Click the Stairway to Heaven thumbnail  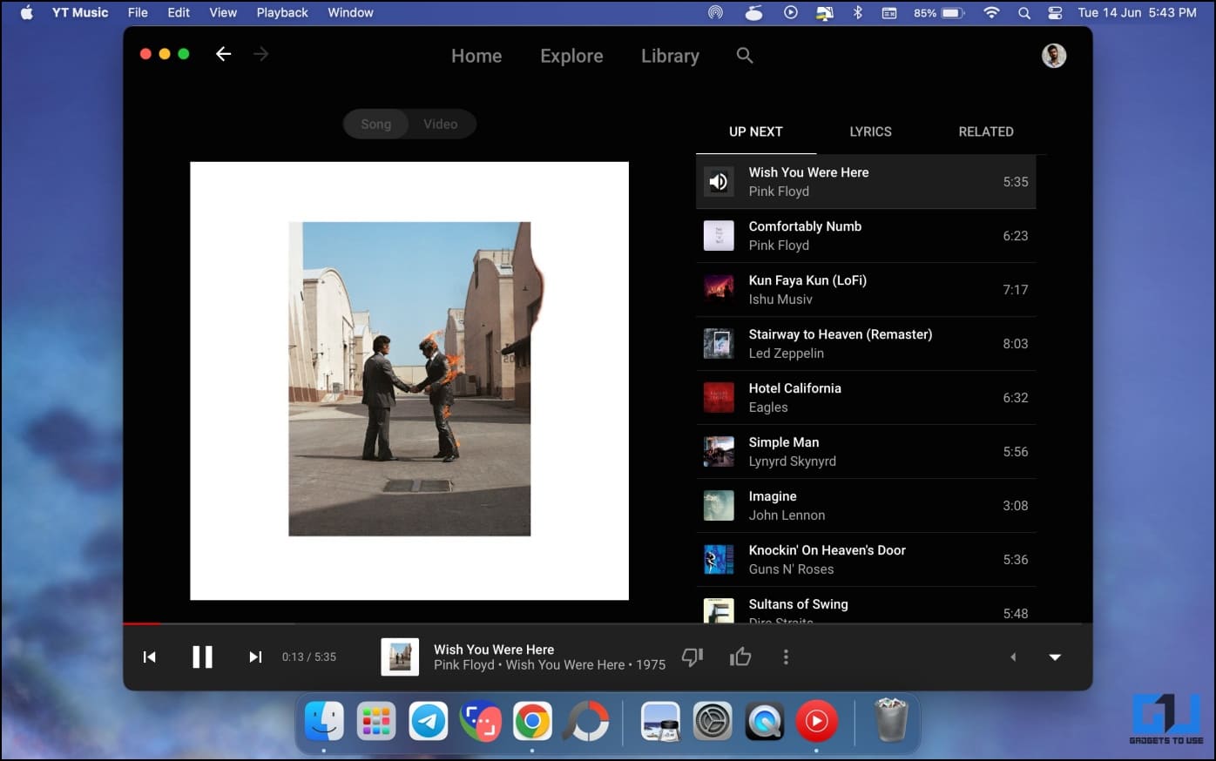click(x=719, y=344)
